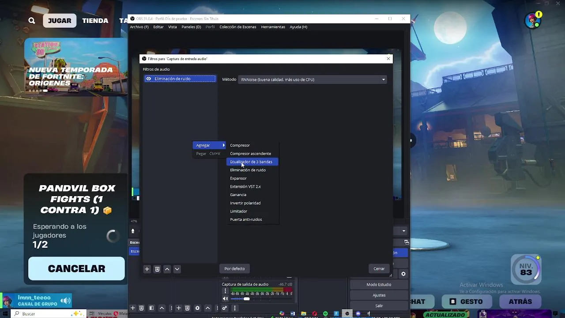Image resolution: width=565 pixels, height=318 pixels.
Task: Add the Compresor ascendente filter
Action: pos(252,154)
